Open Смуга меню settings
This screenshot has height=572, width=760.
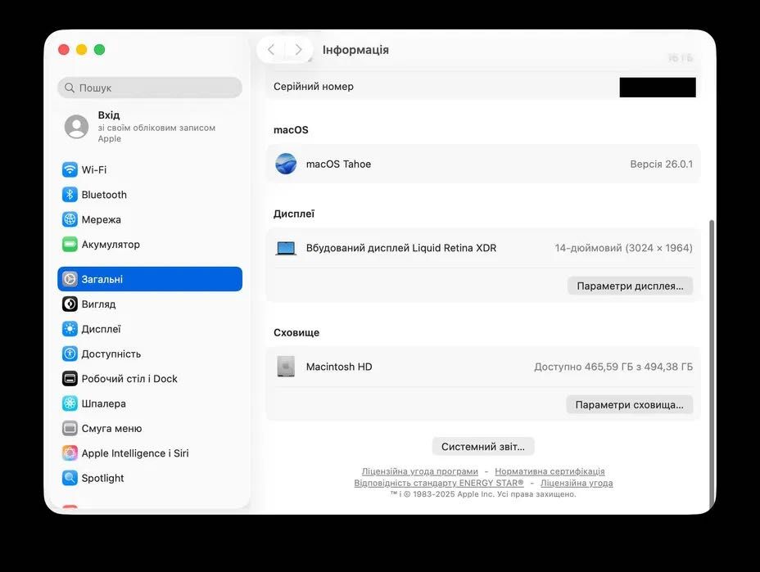pyautogui.click(x=150, y=428)
